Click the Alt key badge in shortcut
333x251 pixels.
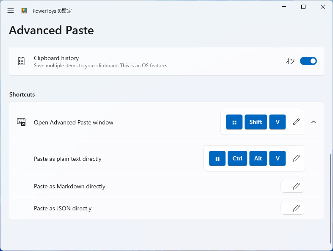pos(258,158)
